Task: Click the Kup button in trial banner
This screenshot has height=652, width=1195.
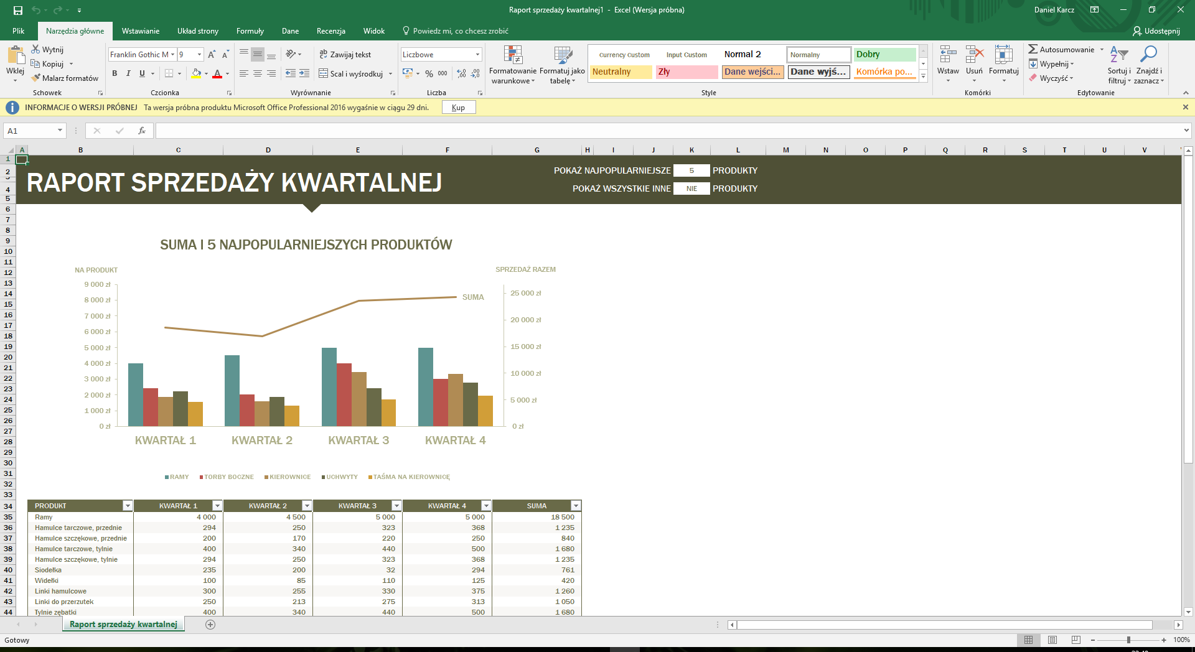Action: (x=458, y=108)
